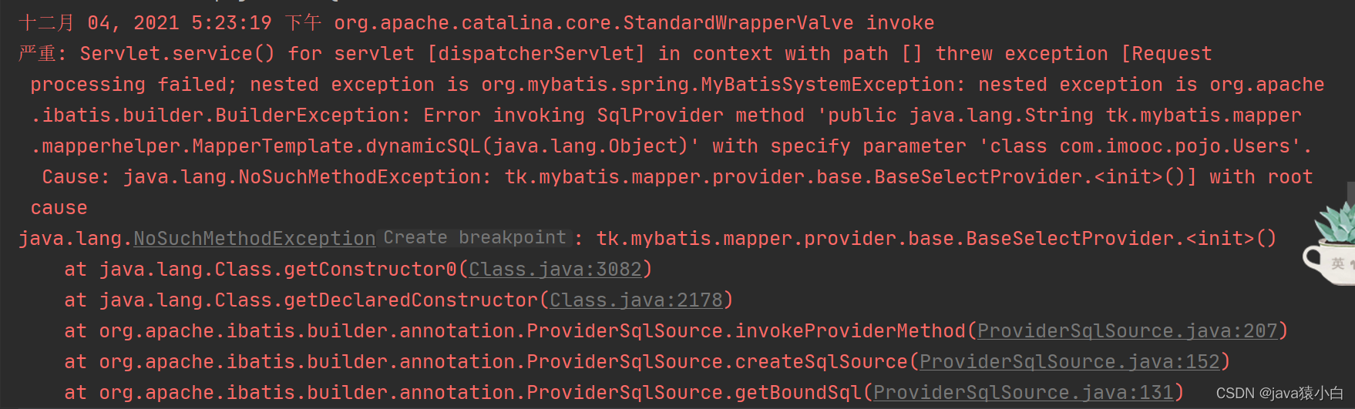Jump to ProviderSqlSource.java:207

pyautogui.click(x=1128, y=331)
